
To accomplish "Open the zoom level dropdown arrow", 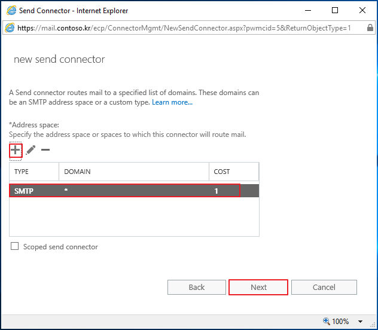I will [360, 321].
